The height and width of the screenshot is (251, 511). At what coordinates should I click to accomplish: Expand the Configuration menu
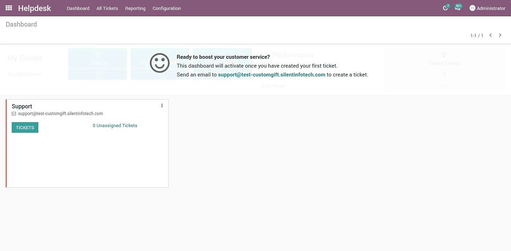(166, 8)
